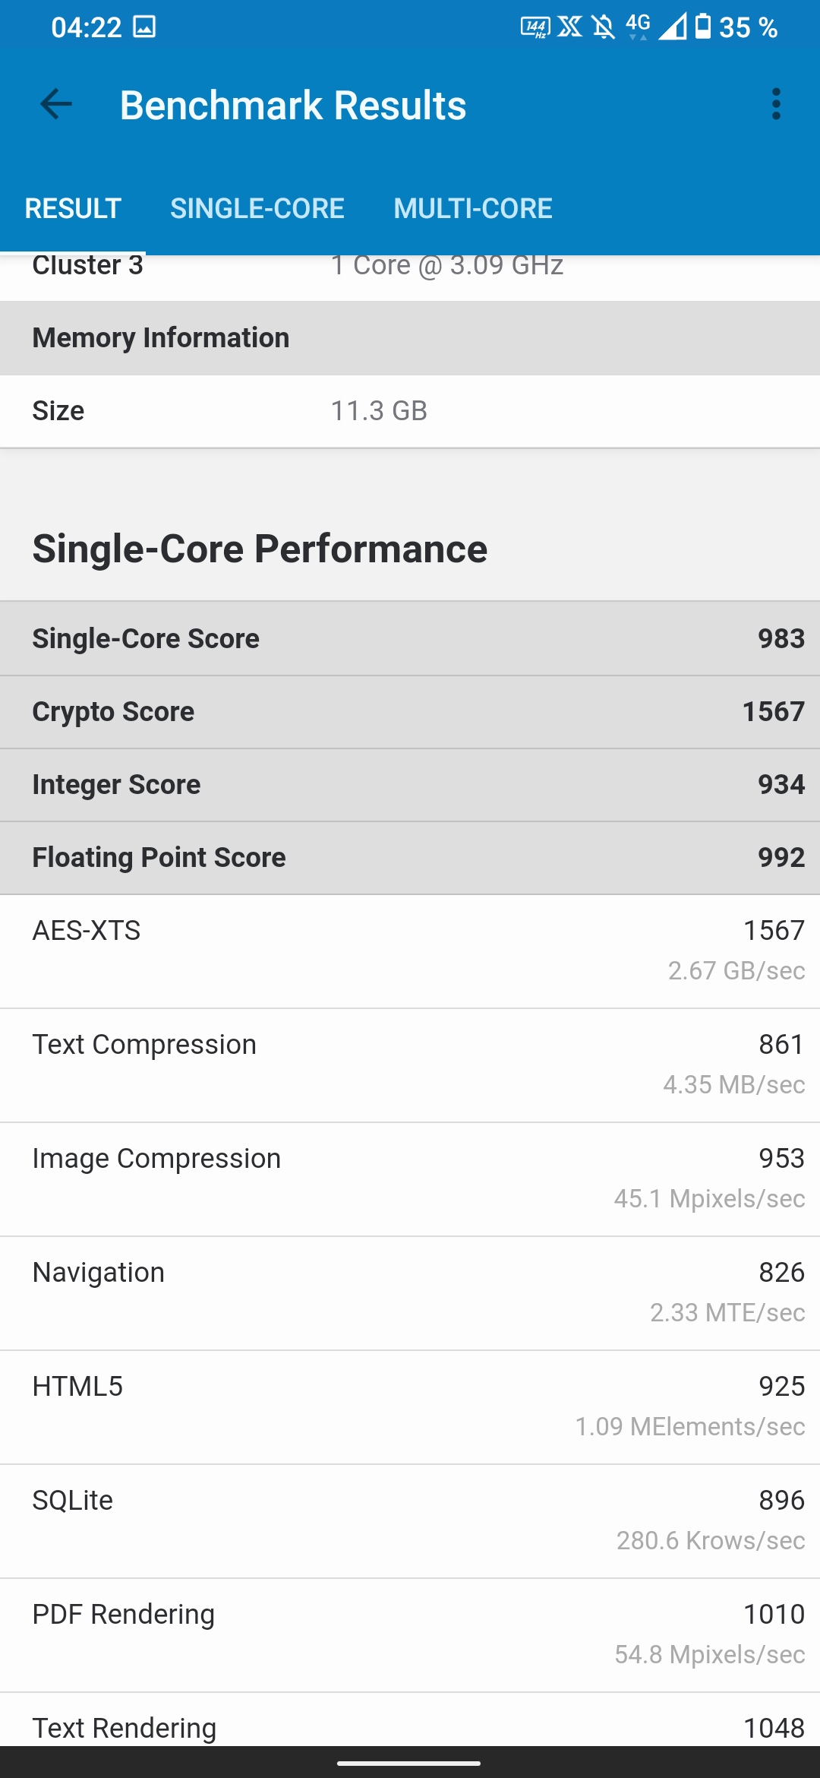Tap the Crypto Score row
The height and width of the screenshot is (1778, 820).
tap(410, 712)
